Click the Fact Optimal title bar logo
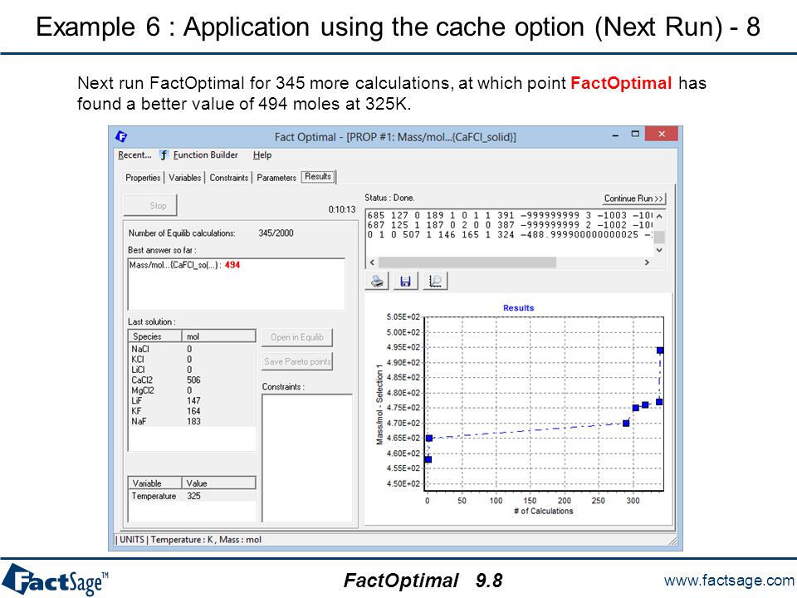797x598 pixels. click(121, 136)
